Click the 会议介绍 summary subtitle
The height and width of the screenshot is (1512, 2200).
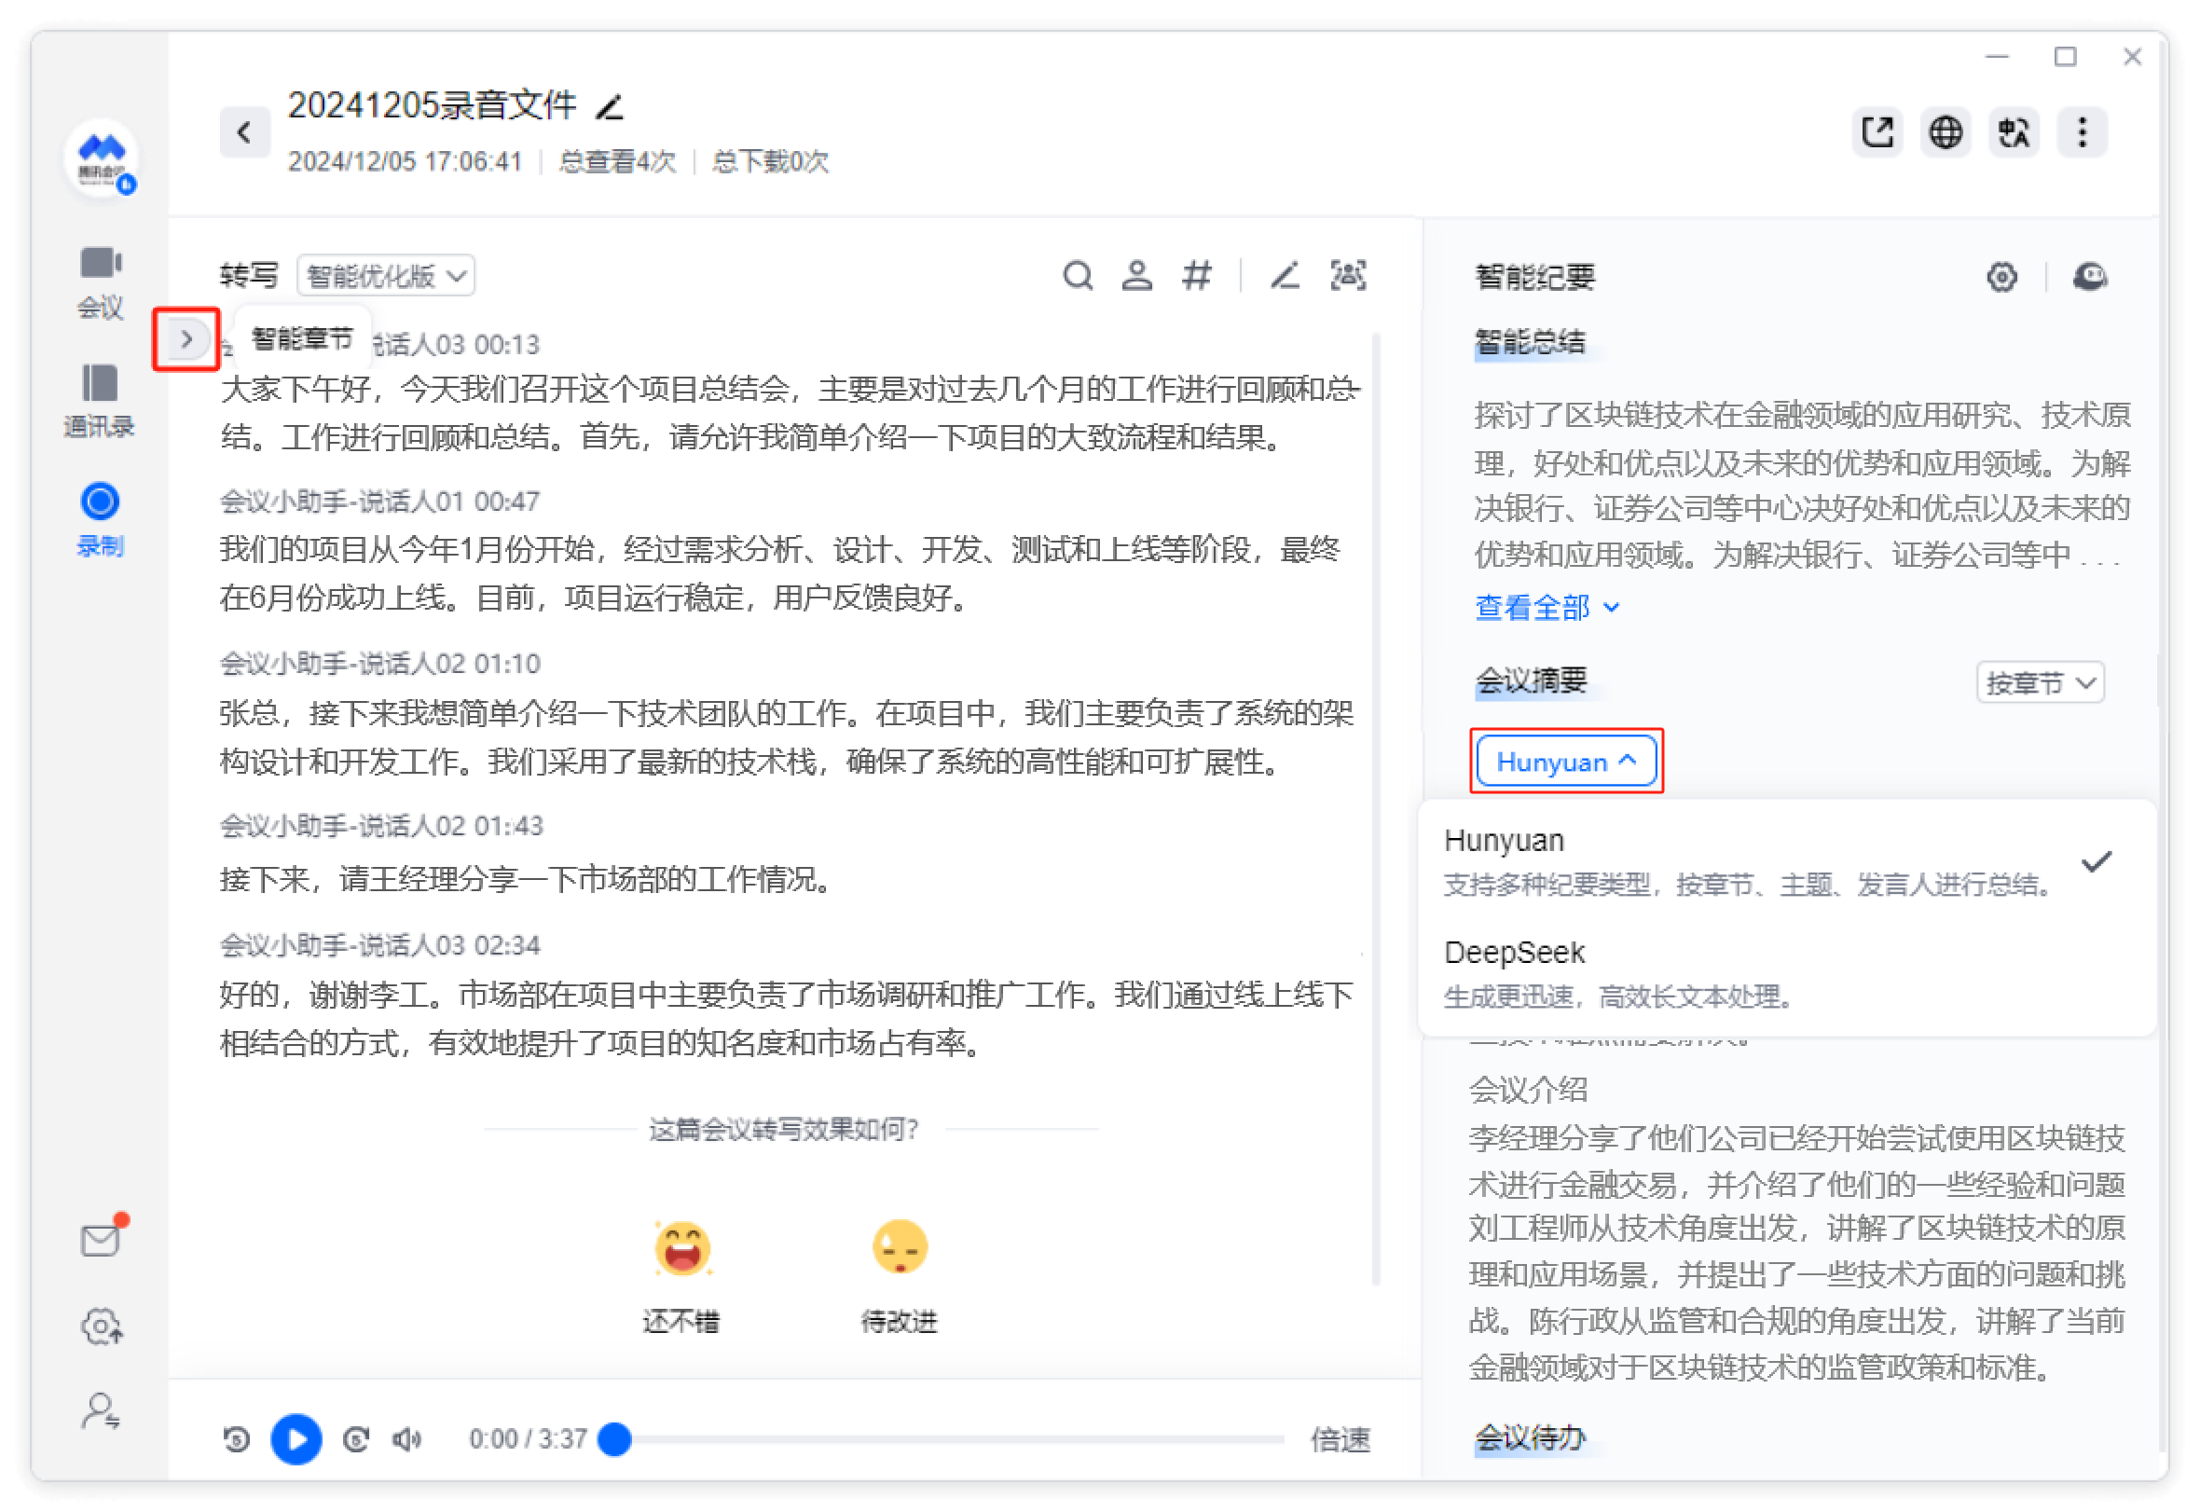[x=1527, y=1090]
